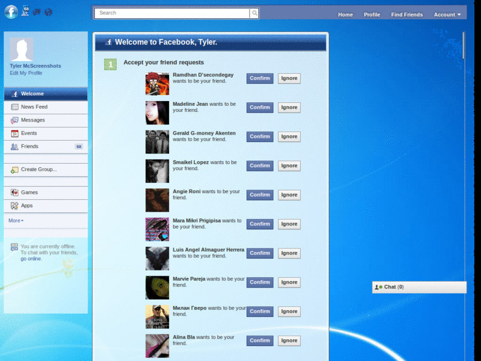This screenshot has width=481, height=361.
Task: Open the Find Friends menu item
Action: coord(407,14)
